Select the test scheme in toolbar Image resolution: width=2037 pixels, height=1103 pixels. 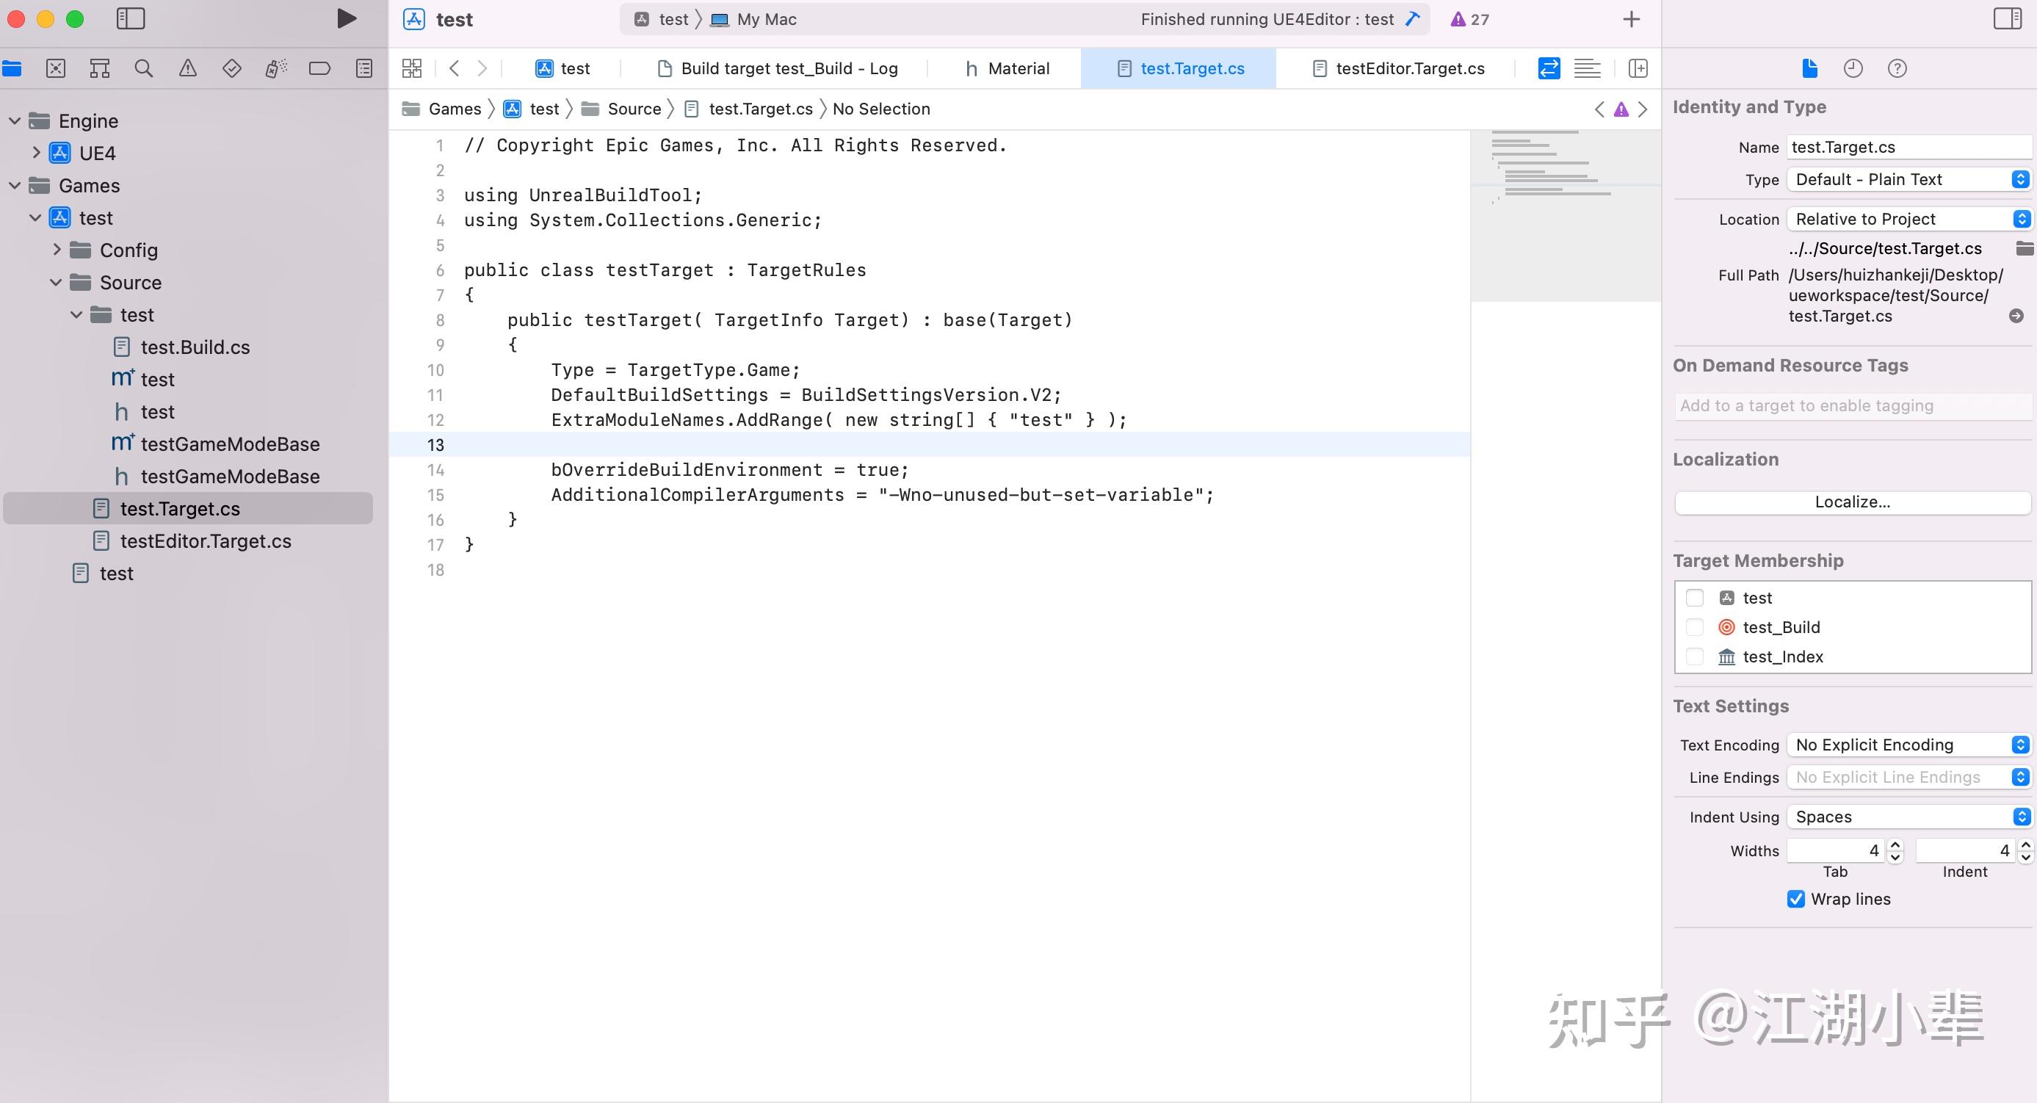(x=662, y=20)
